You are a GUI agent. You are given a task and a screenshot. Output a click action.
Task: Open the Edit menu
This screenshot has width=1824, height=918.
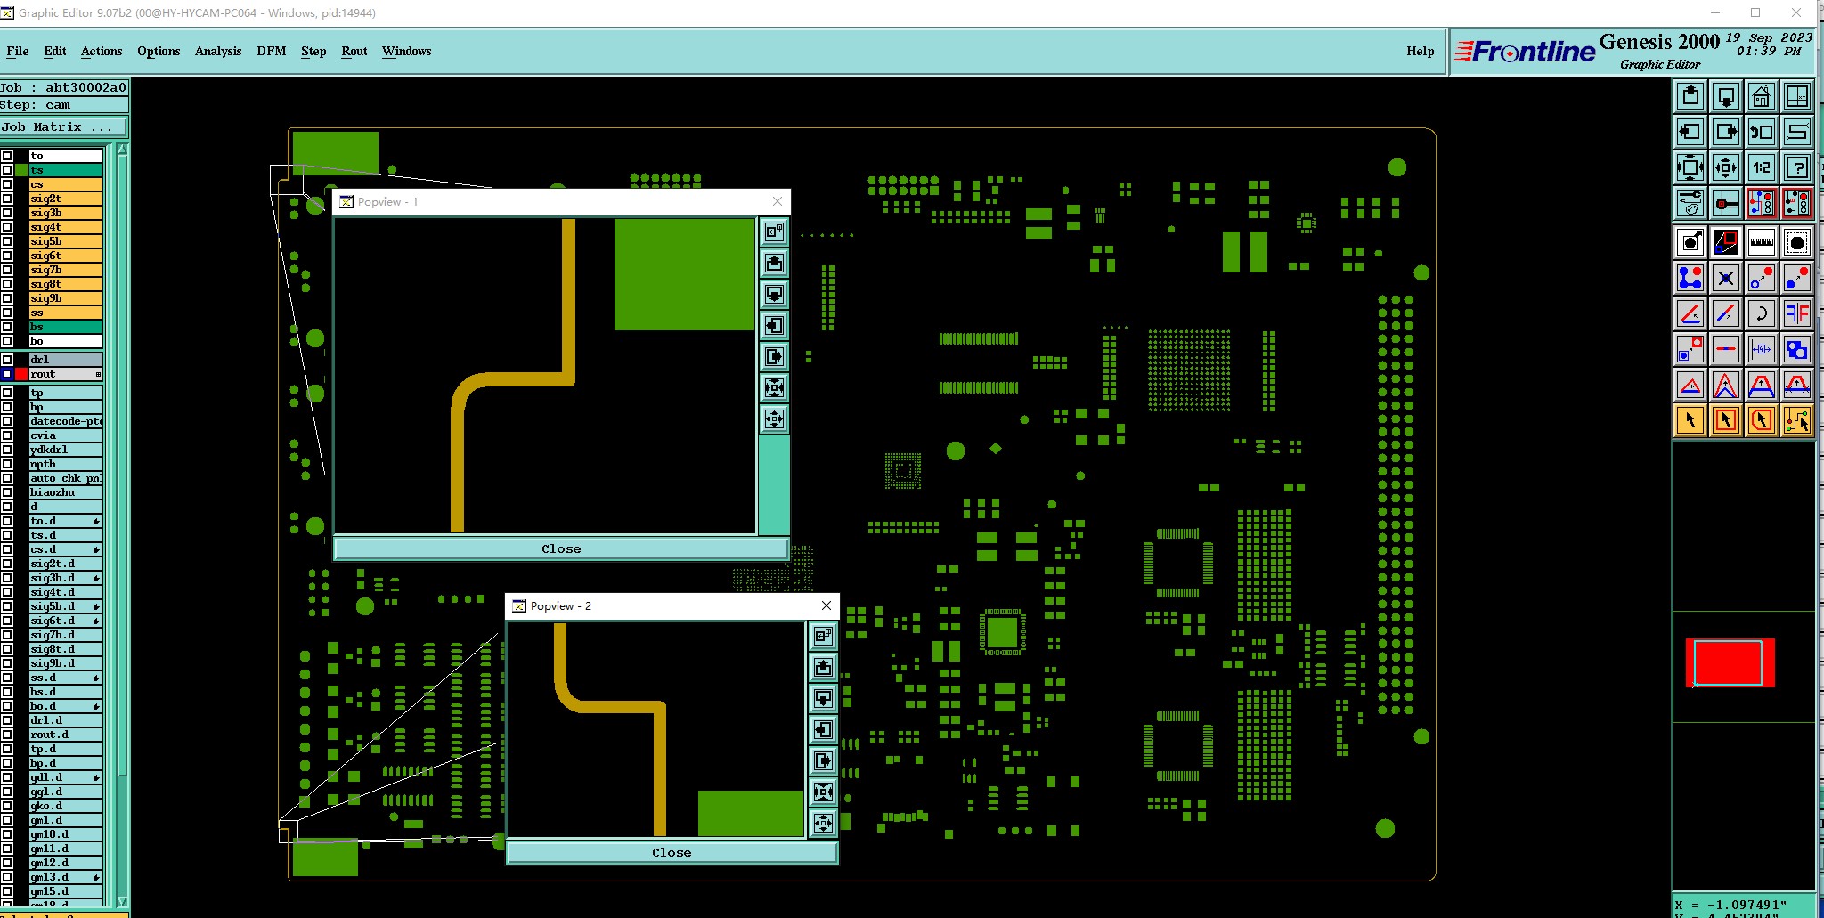coord(55,51)
